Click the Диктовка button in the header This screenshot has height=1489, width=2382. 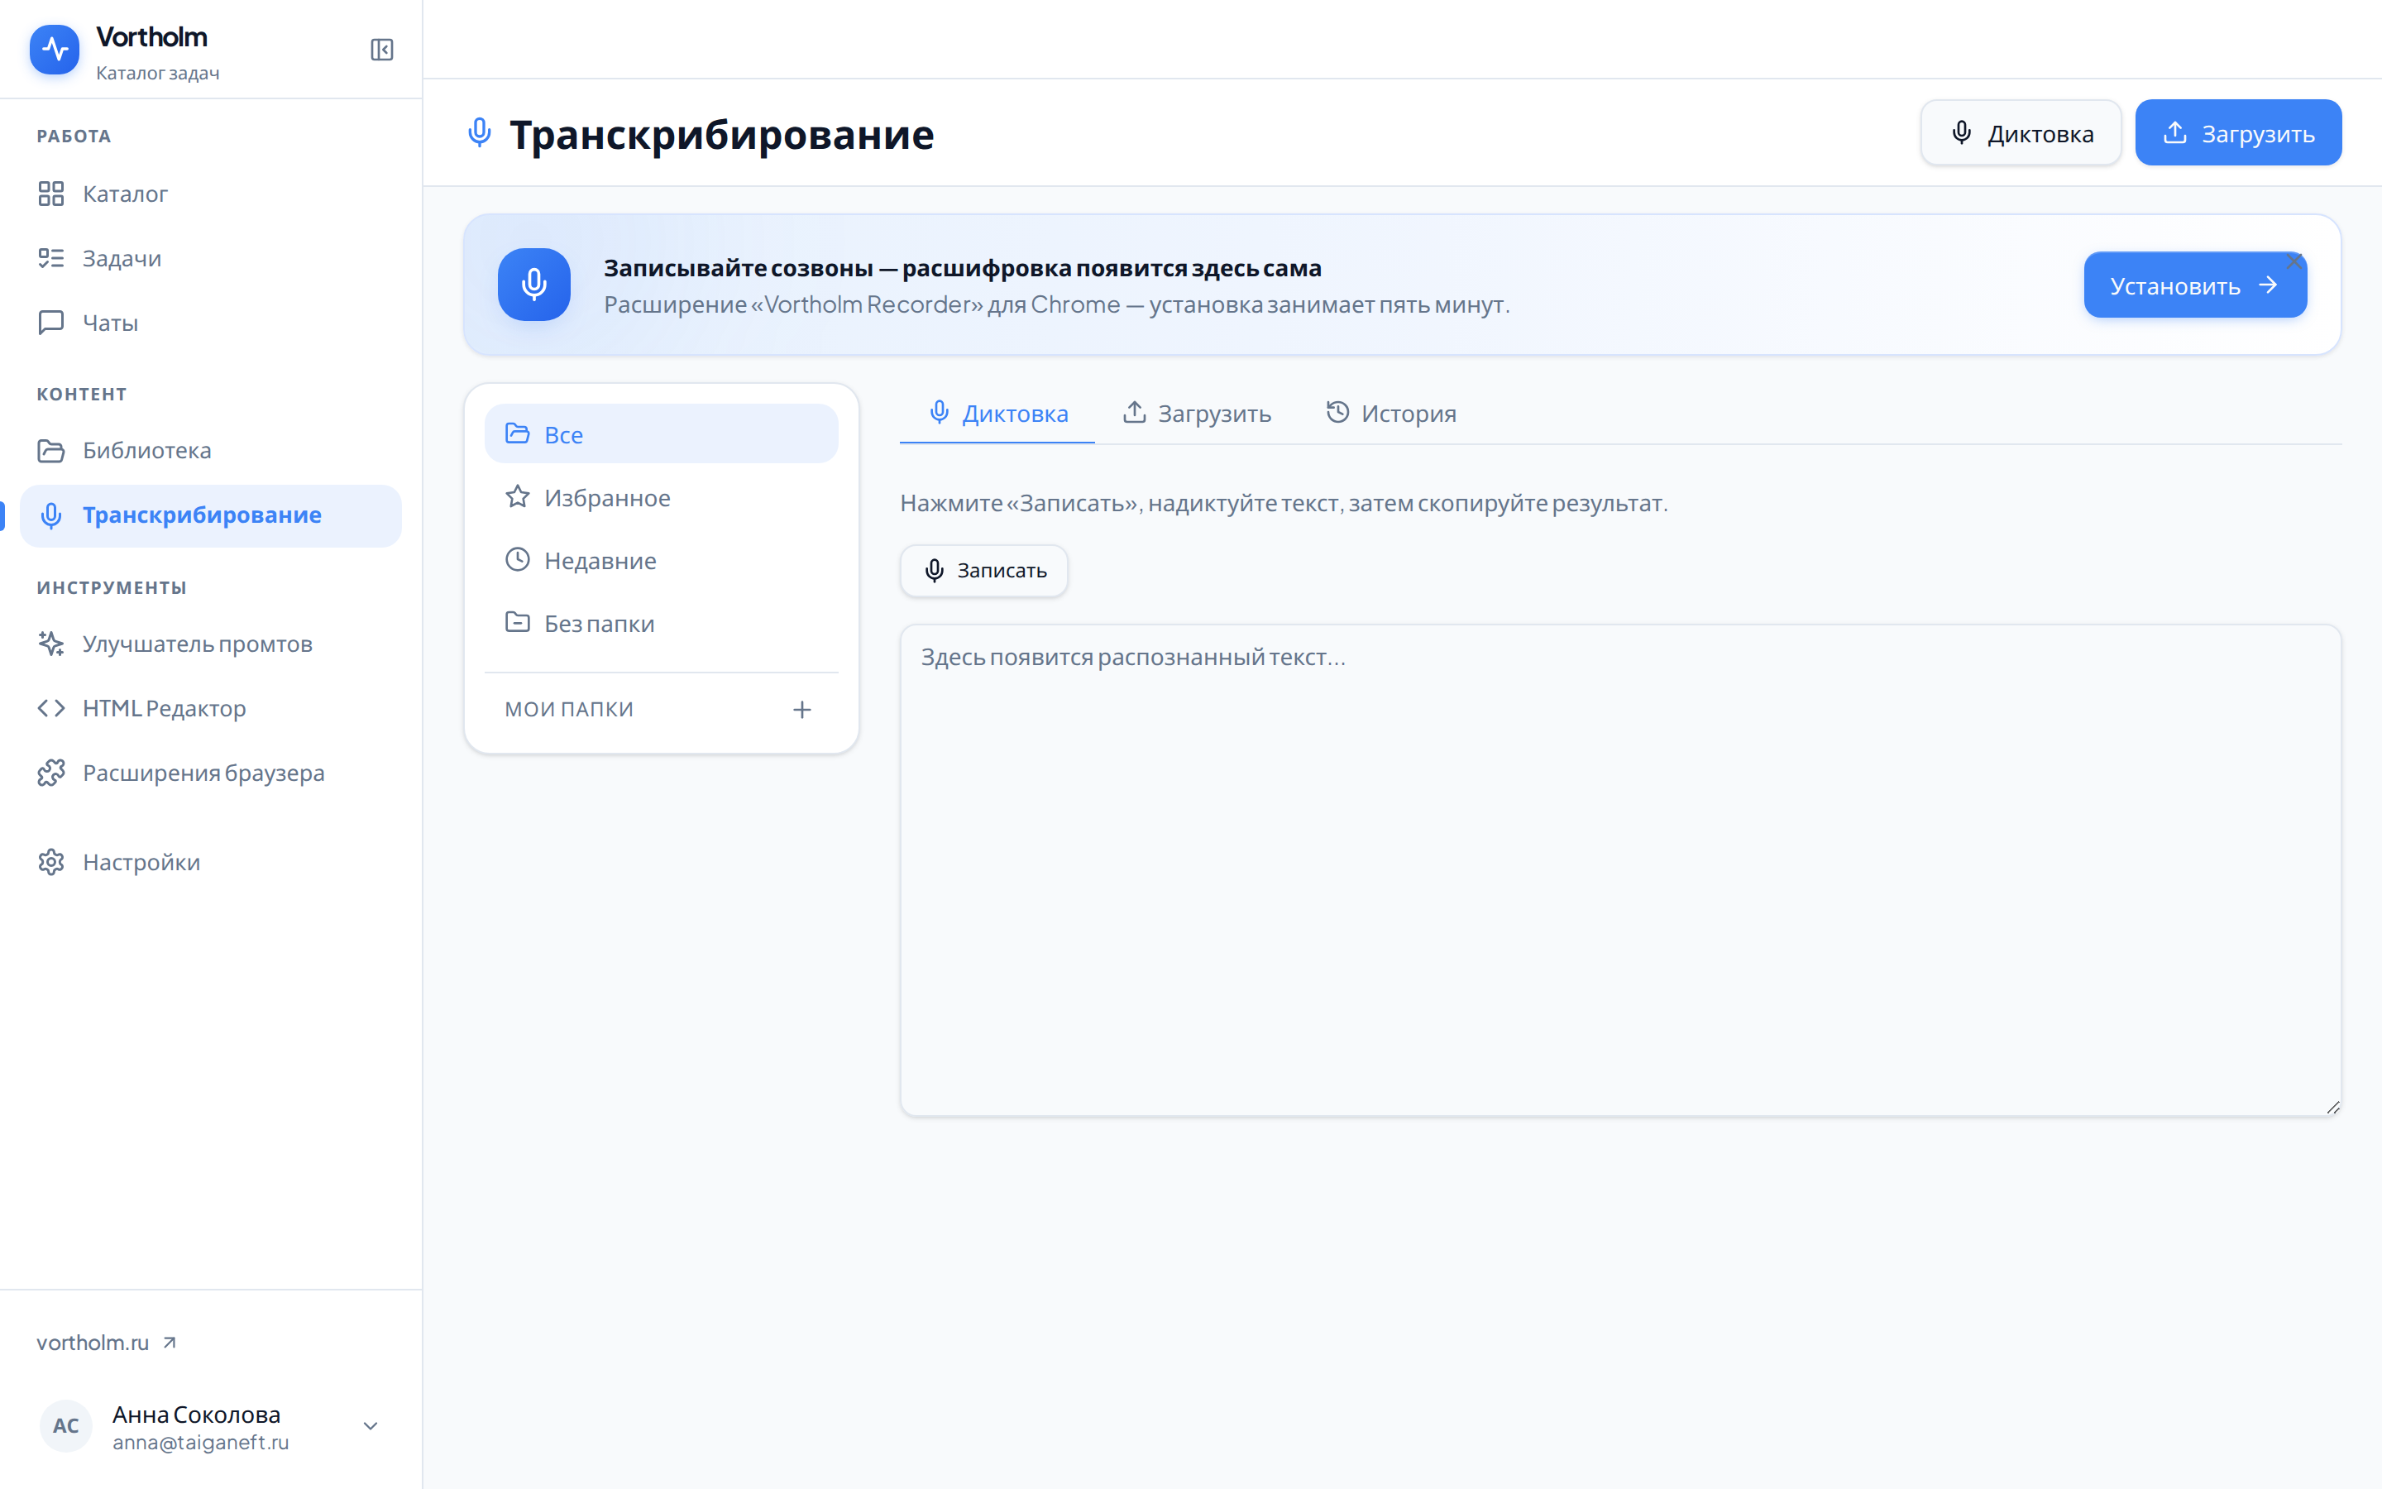2021,133
